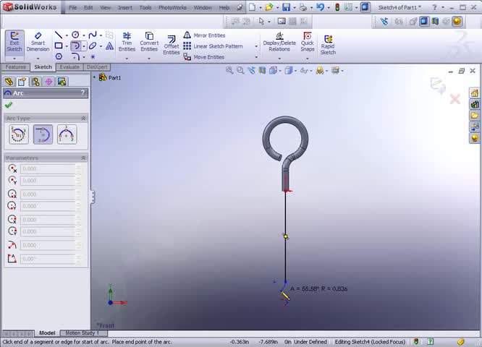Click the Print icon
The image size is (482, 347).
coord(303,7)
